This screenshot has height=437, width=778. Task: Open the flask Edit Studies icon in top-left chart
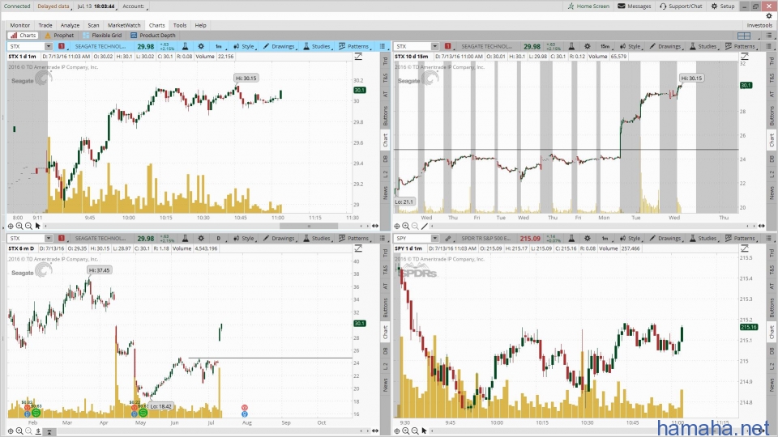tap(185, 47)
